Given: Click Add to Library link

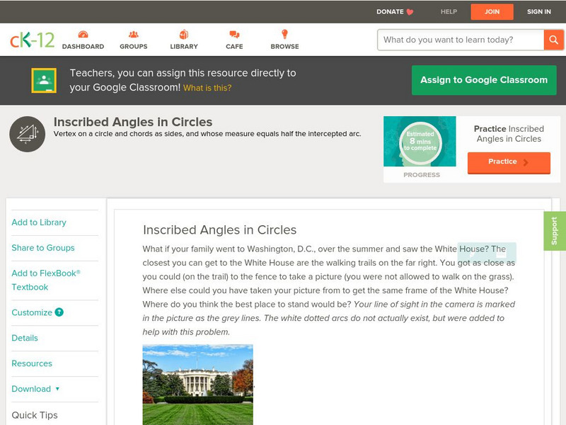Looking at the screenshot, I should coord(39,222).
